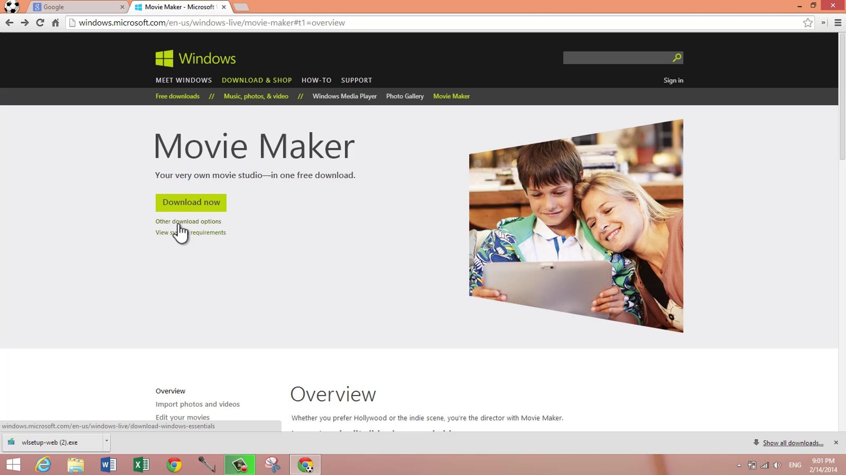Screen dimensions: 846x475
Task: Click the site search input field
Action: point(617,58)
